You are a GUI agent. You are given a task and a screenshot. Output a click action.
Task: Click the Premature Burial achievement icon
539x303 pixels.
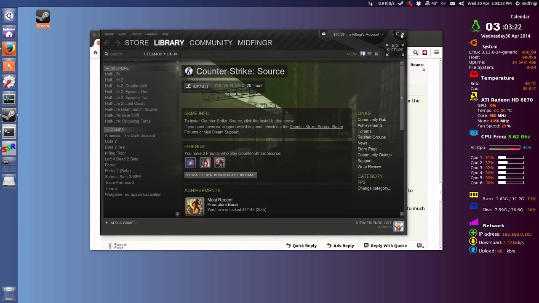pyautogui.click(x=195, y=206)
